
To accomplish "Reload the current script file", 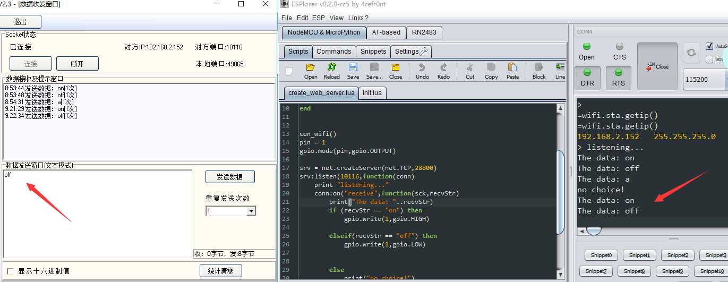I will [x=332, y=71].
